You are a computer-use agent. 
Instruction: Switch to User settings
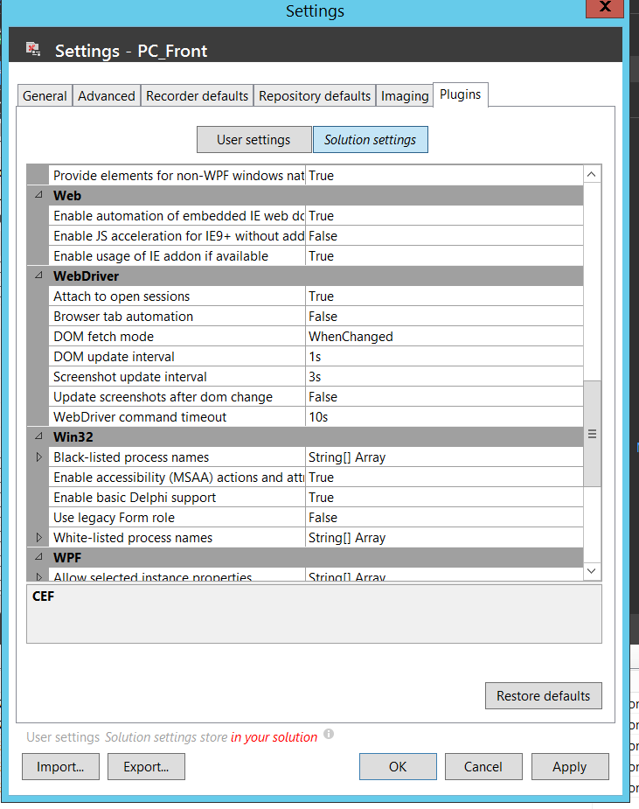[x=254, y=140]
